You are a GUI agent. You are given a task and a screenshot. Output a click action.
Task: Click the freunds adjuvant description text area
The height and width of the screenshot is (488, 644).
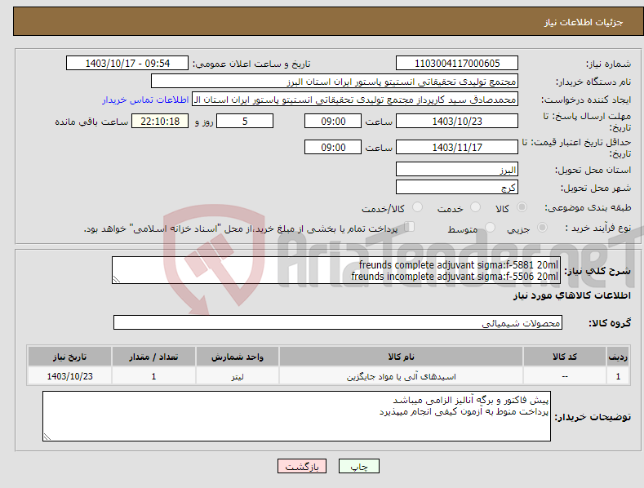336,270
